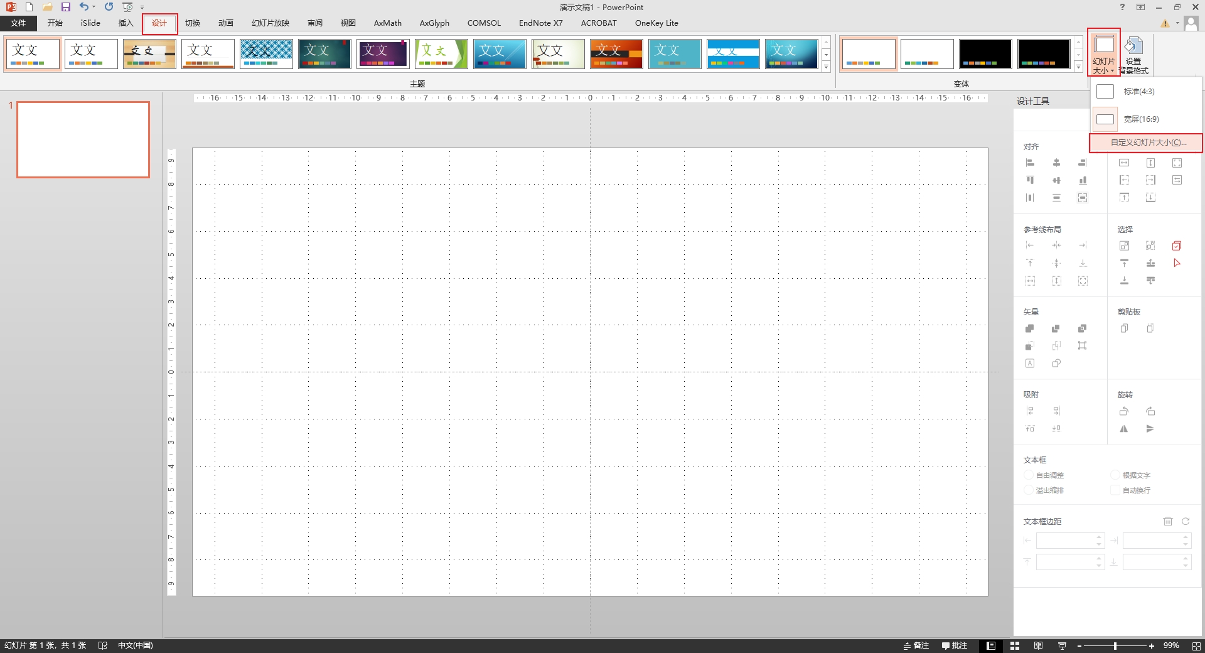1205x653 pixels.
Task: Start slideshow from beginning icon in title bar
Action: pos(127,7)
